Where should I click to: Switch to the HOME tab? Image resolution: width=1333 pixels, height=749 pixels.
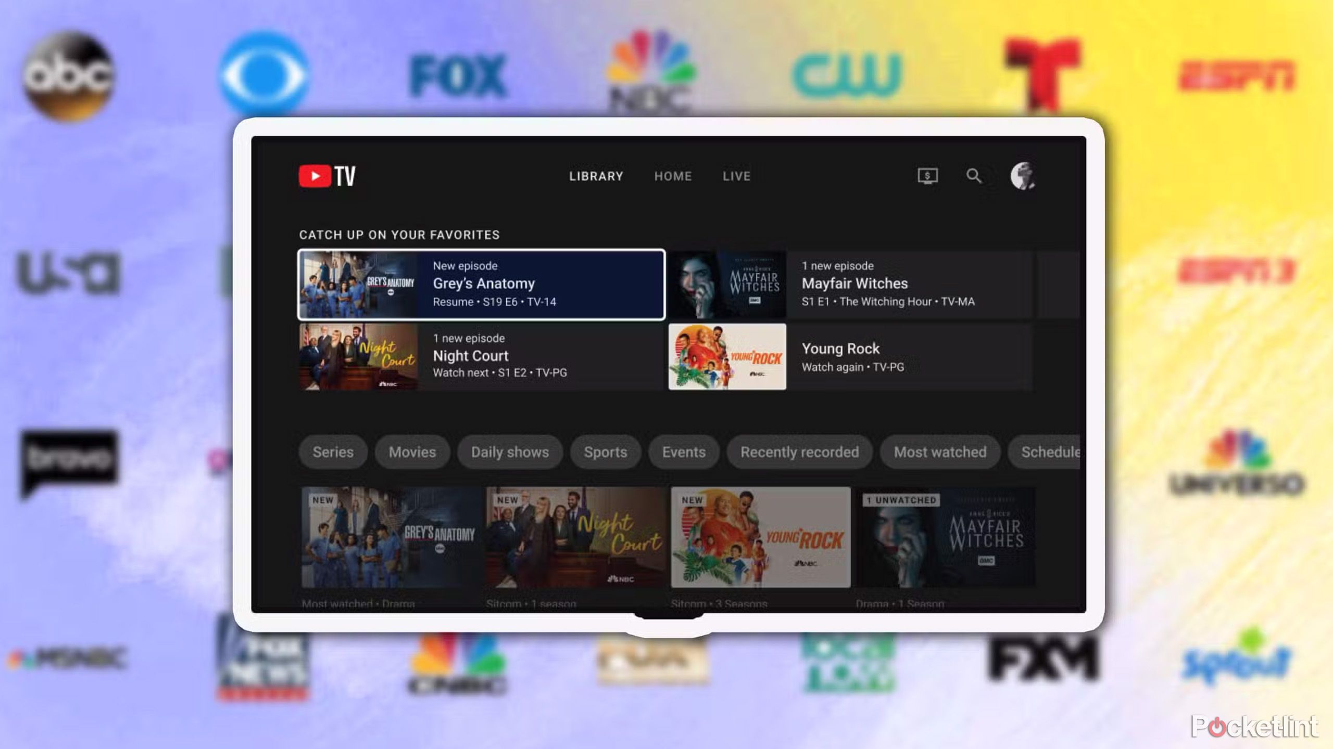pos(673,176)
